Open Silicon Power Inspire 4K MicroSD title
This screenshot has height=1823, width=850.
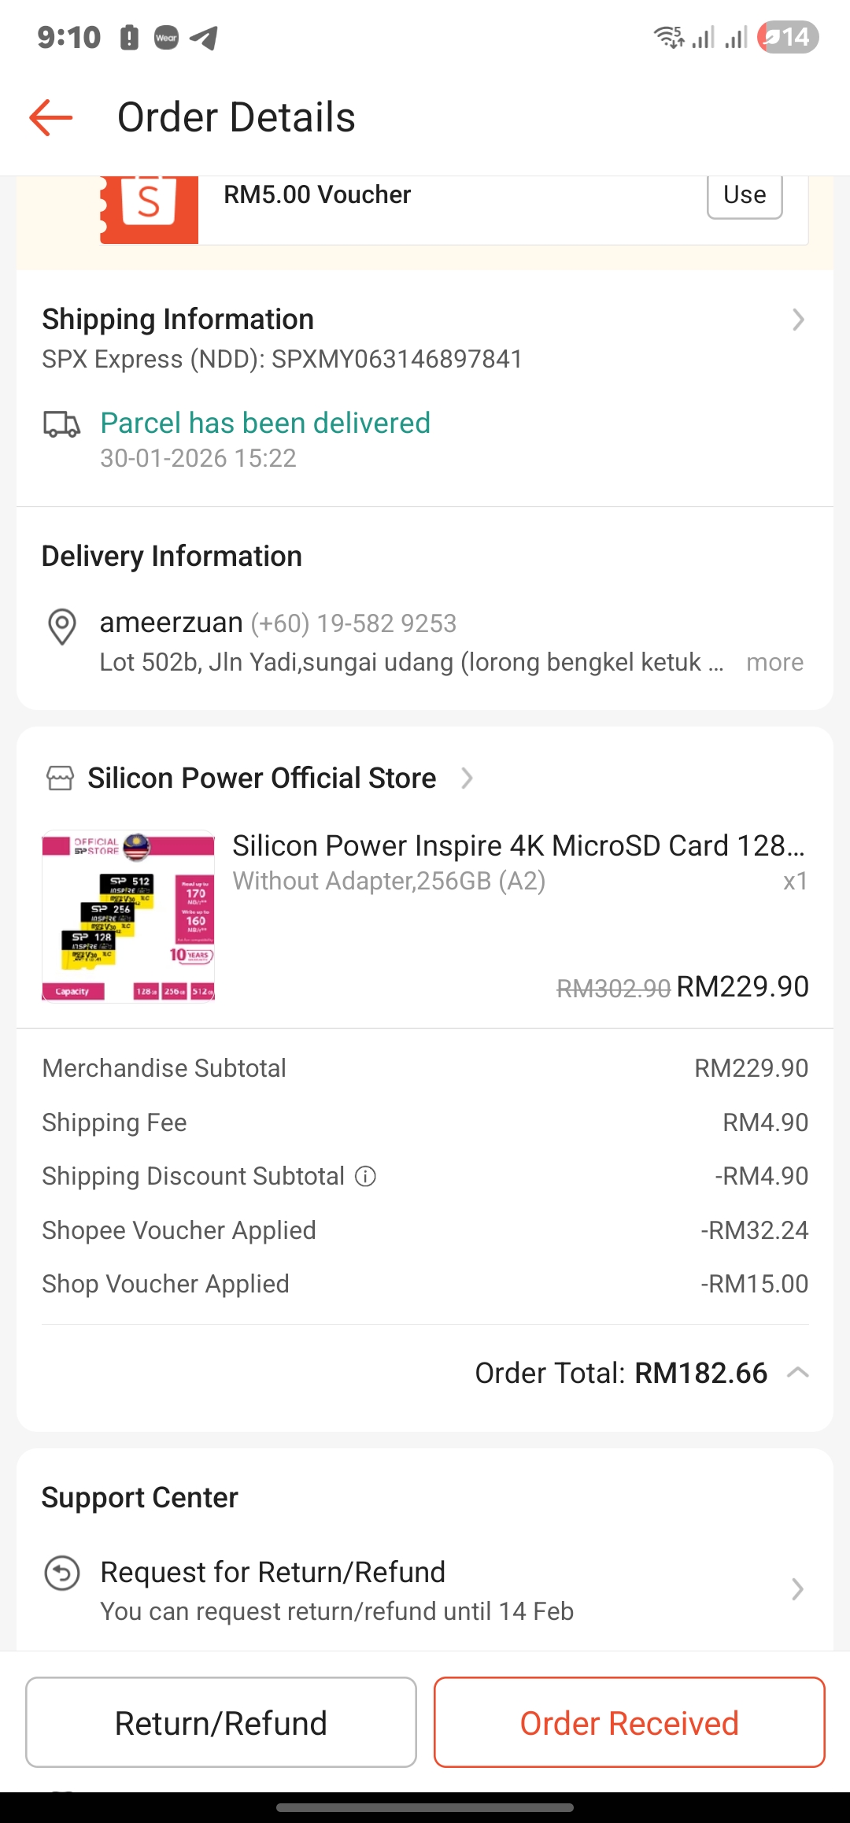tap(518, 845)
